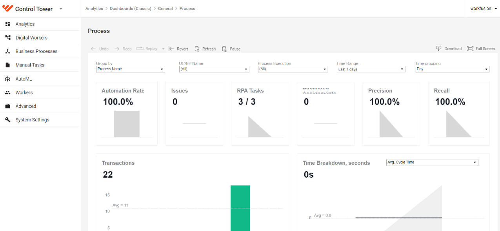Refresh the dashboard data

205,49
